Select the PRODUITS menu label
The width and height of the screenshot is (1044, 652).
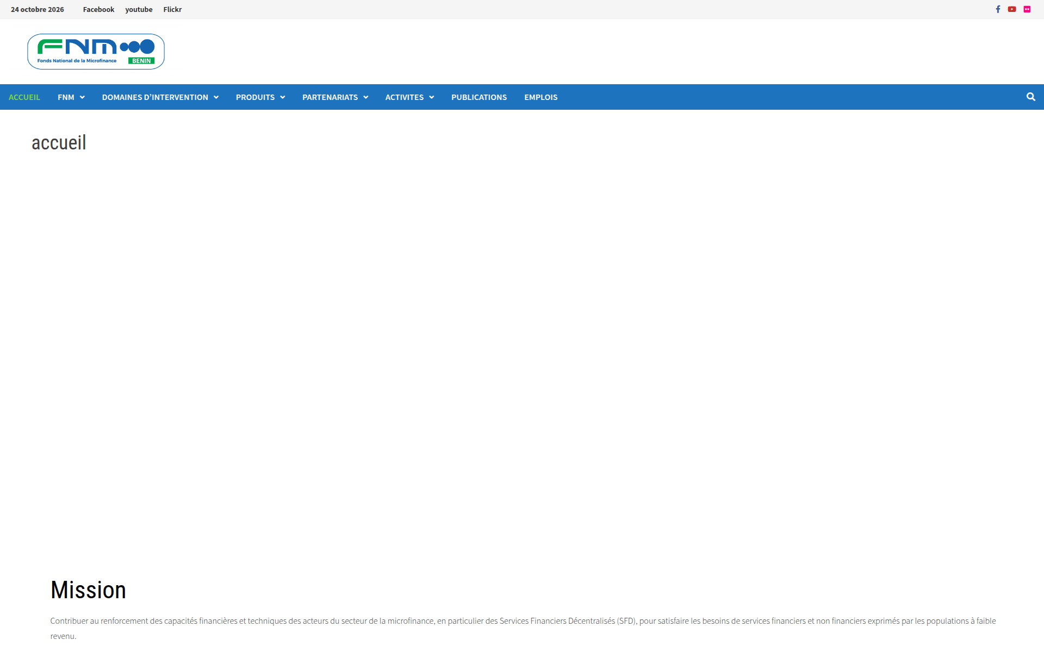[x=255, y=97]
